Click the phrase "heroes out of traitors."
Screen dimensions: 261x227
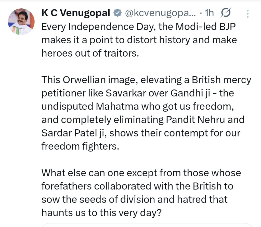coord(90,53)
